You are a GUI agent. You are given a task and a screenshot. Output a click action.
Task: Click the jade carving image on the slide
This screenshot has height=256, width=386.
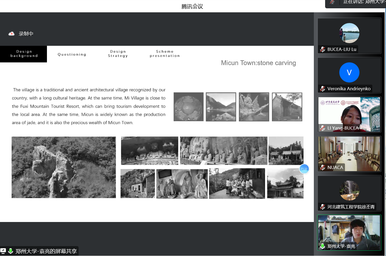tap(189, 107)
